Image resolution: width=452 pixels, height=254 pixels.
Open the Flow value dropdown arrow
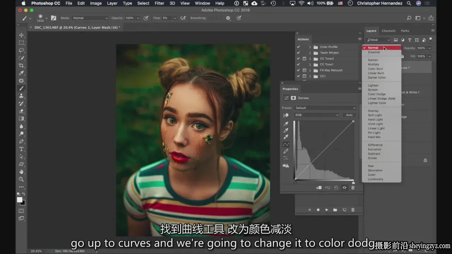(175, 18)
